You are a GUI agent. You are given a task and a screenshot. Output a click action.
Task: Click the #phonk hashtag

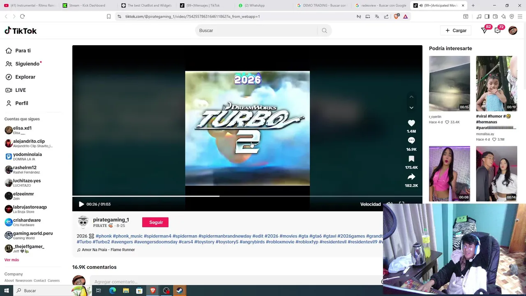point(104,236)
